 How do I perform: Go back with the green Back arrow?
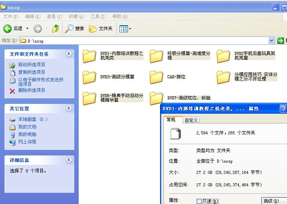pos(7,29)
